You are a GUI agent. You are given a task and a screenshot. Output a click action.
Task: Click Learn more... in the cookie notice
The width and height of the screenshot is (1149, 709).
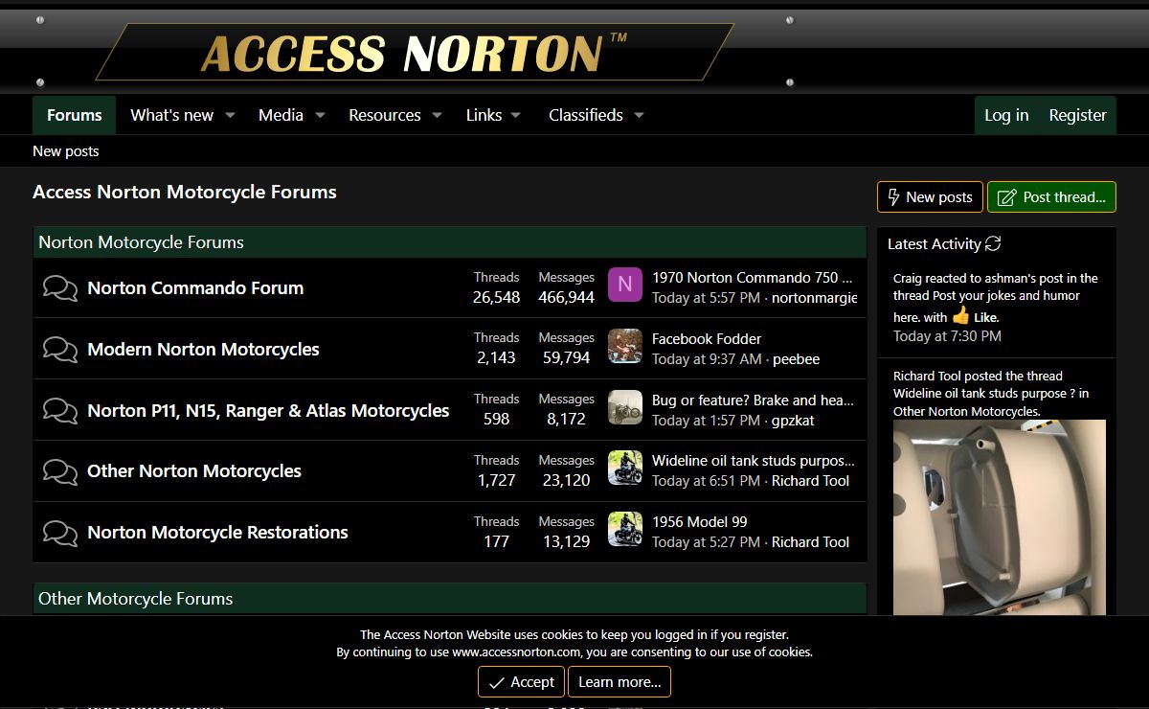click(620, 682)
